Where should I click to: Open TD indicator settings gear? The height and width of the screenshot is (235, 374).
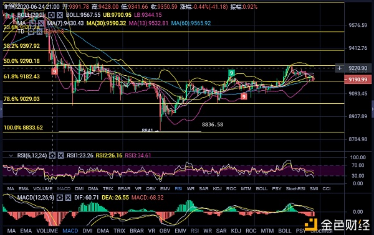pos(31,32)
